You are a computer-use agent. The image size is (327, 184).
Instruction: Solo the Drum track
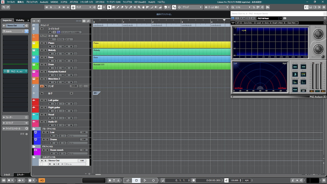coord(45,65)
